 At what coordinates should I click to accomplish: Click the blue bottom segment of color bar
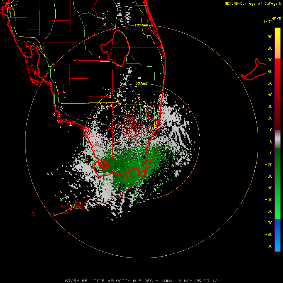click(278, 235)
